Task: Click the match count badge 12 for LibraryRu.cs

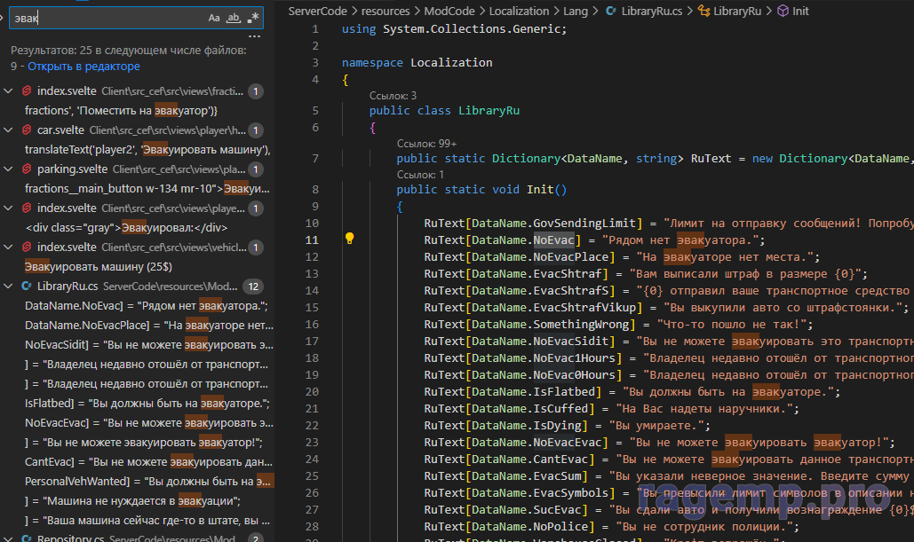Action: point(254,287)
